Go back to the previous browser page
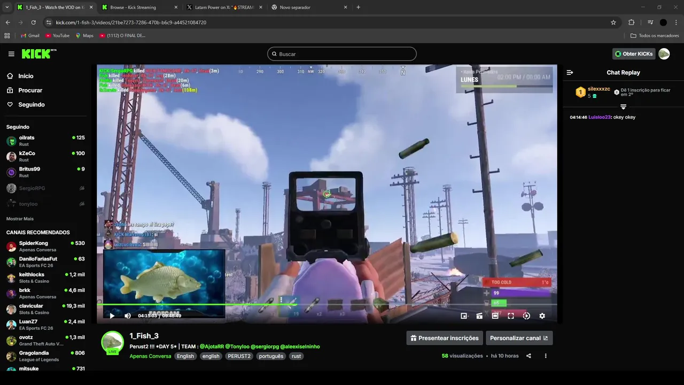This screenshot has height=385, width=684. (7, 22)
